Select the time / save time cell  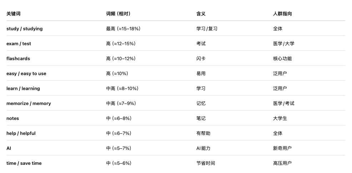pyautogui.click(x=24, y=163)
